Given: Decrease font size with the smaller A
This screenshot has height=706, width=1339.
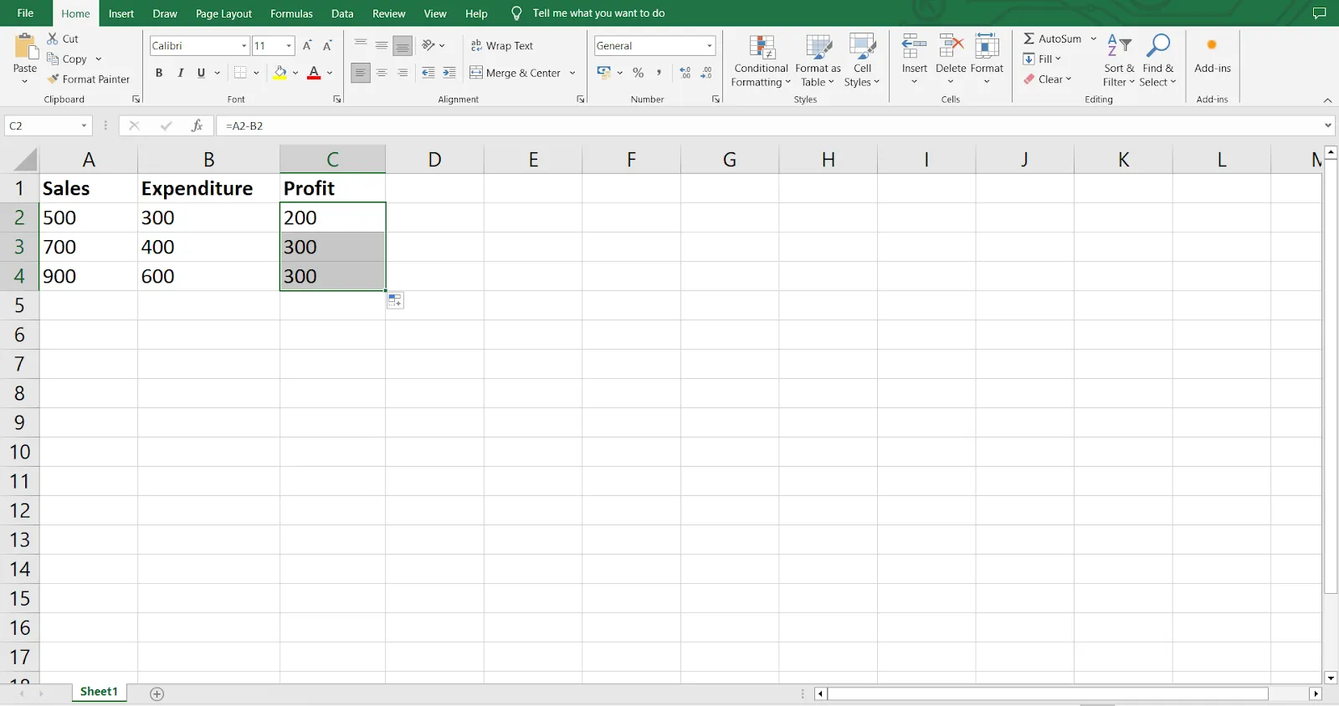Looking at the screenshot, I should (327, 45).
